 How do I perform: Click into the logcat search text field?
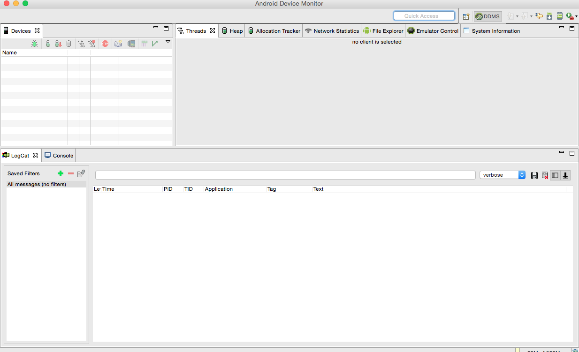coord(285,175)
